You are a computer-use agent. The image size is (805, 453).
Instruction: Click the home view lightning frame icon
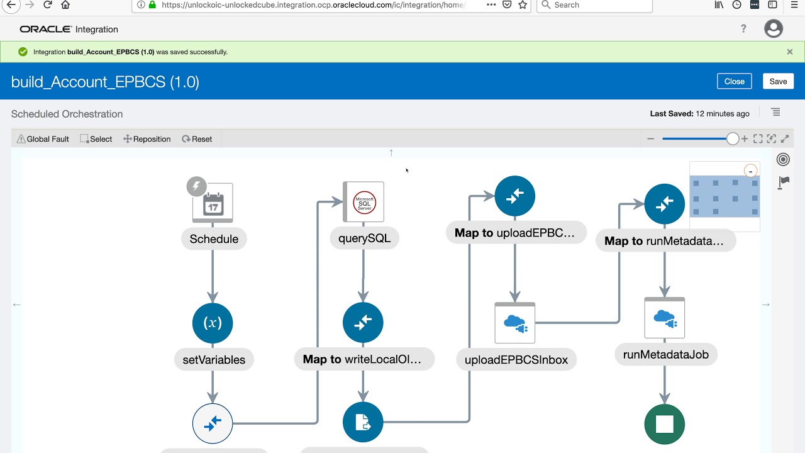[x=772, y=139]
